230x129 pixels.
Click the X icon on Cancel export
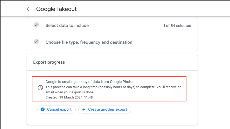(43, 109)
